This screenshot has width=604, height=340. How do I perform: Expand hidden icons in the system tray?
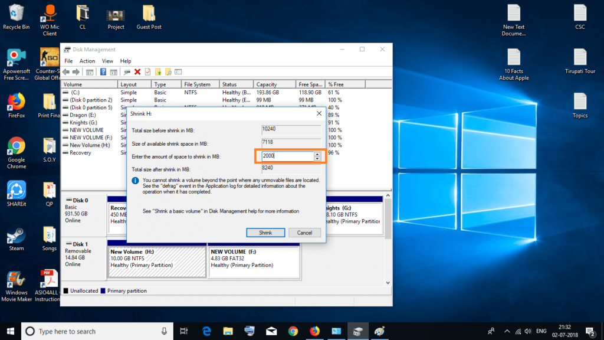point(507,331)
